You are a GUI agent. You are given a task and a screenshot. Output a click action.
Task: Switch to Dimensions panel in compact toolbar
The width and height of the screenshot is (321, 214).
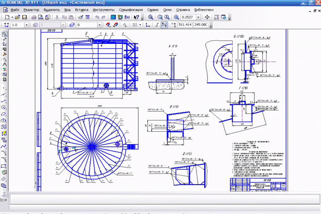(x=4, y=39)
